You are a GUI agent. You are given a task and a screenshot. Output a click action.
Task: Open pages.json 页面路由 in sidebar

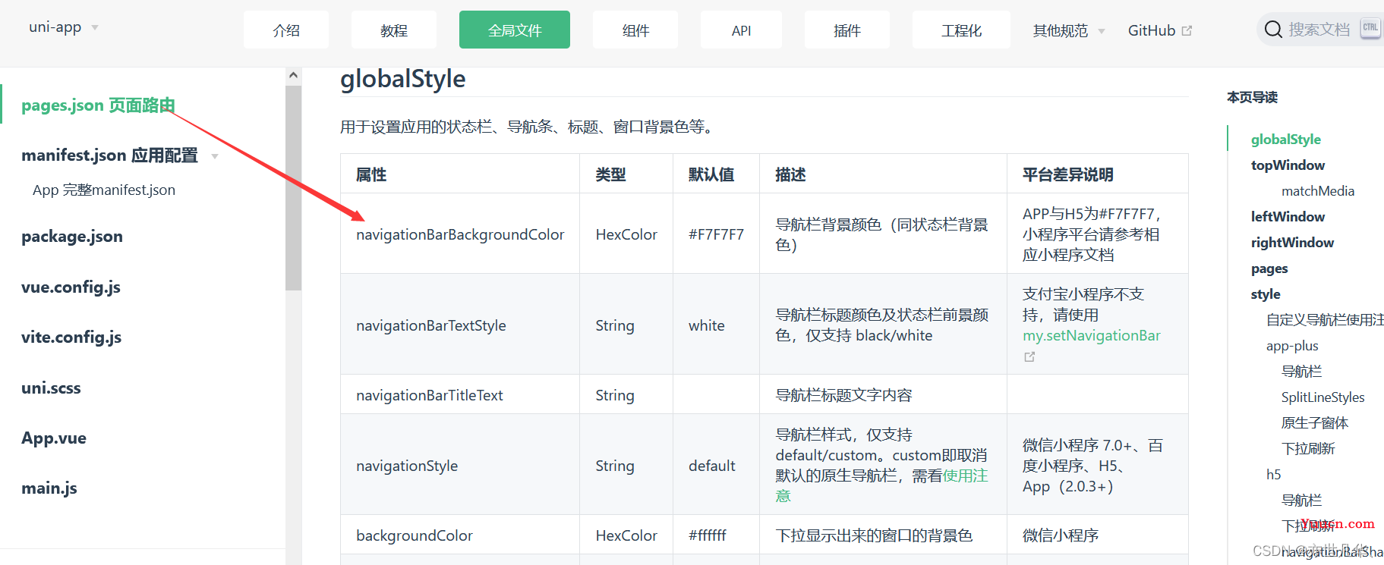click(98, 105)
